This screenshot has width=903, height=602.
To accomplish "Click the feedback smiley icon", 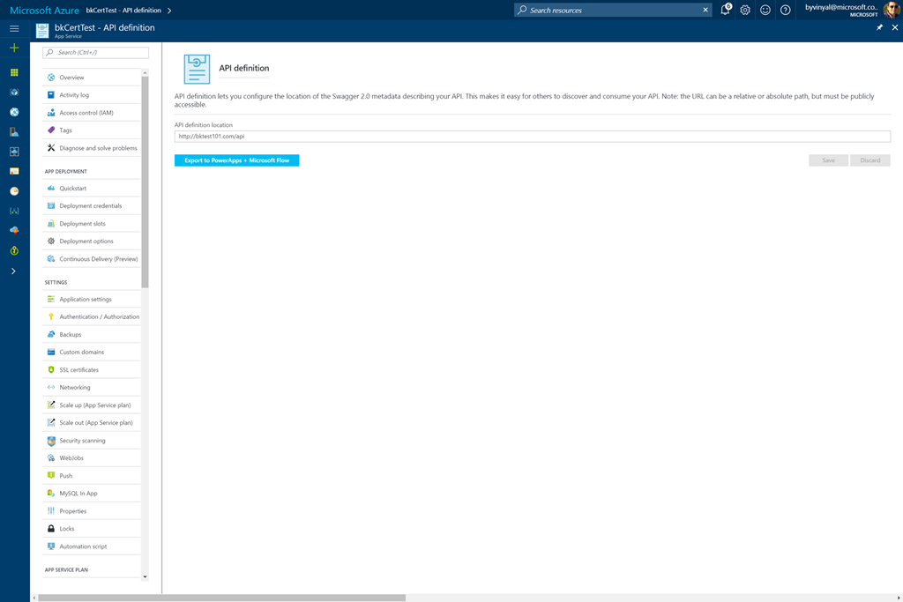I will (x=765, y=10).
